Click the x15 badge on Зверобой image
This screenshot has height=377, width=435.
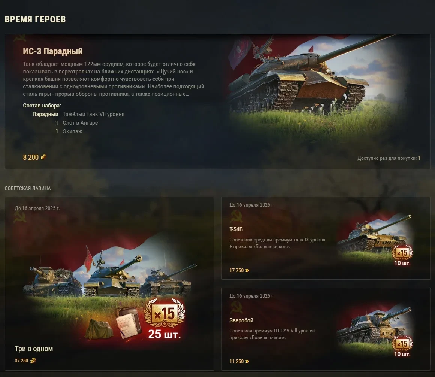click(402, 344)
